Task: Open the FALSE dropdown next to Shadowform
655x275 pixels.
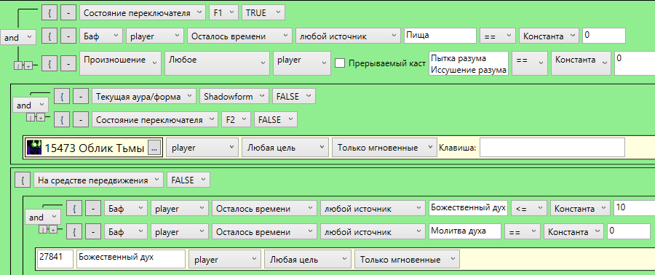Action: [294, 97]
